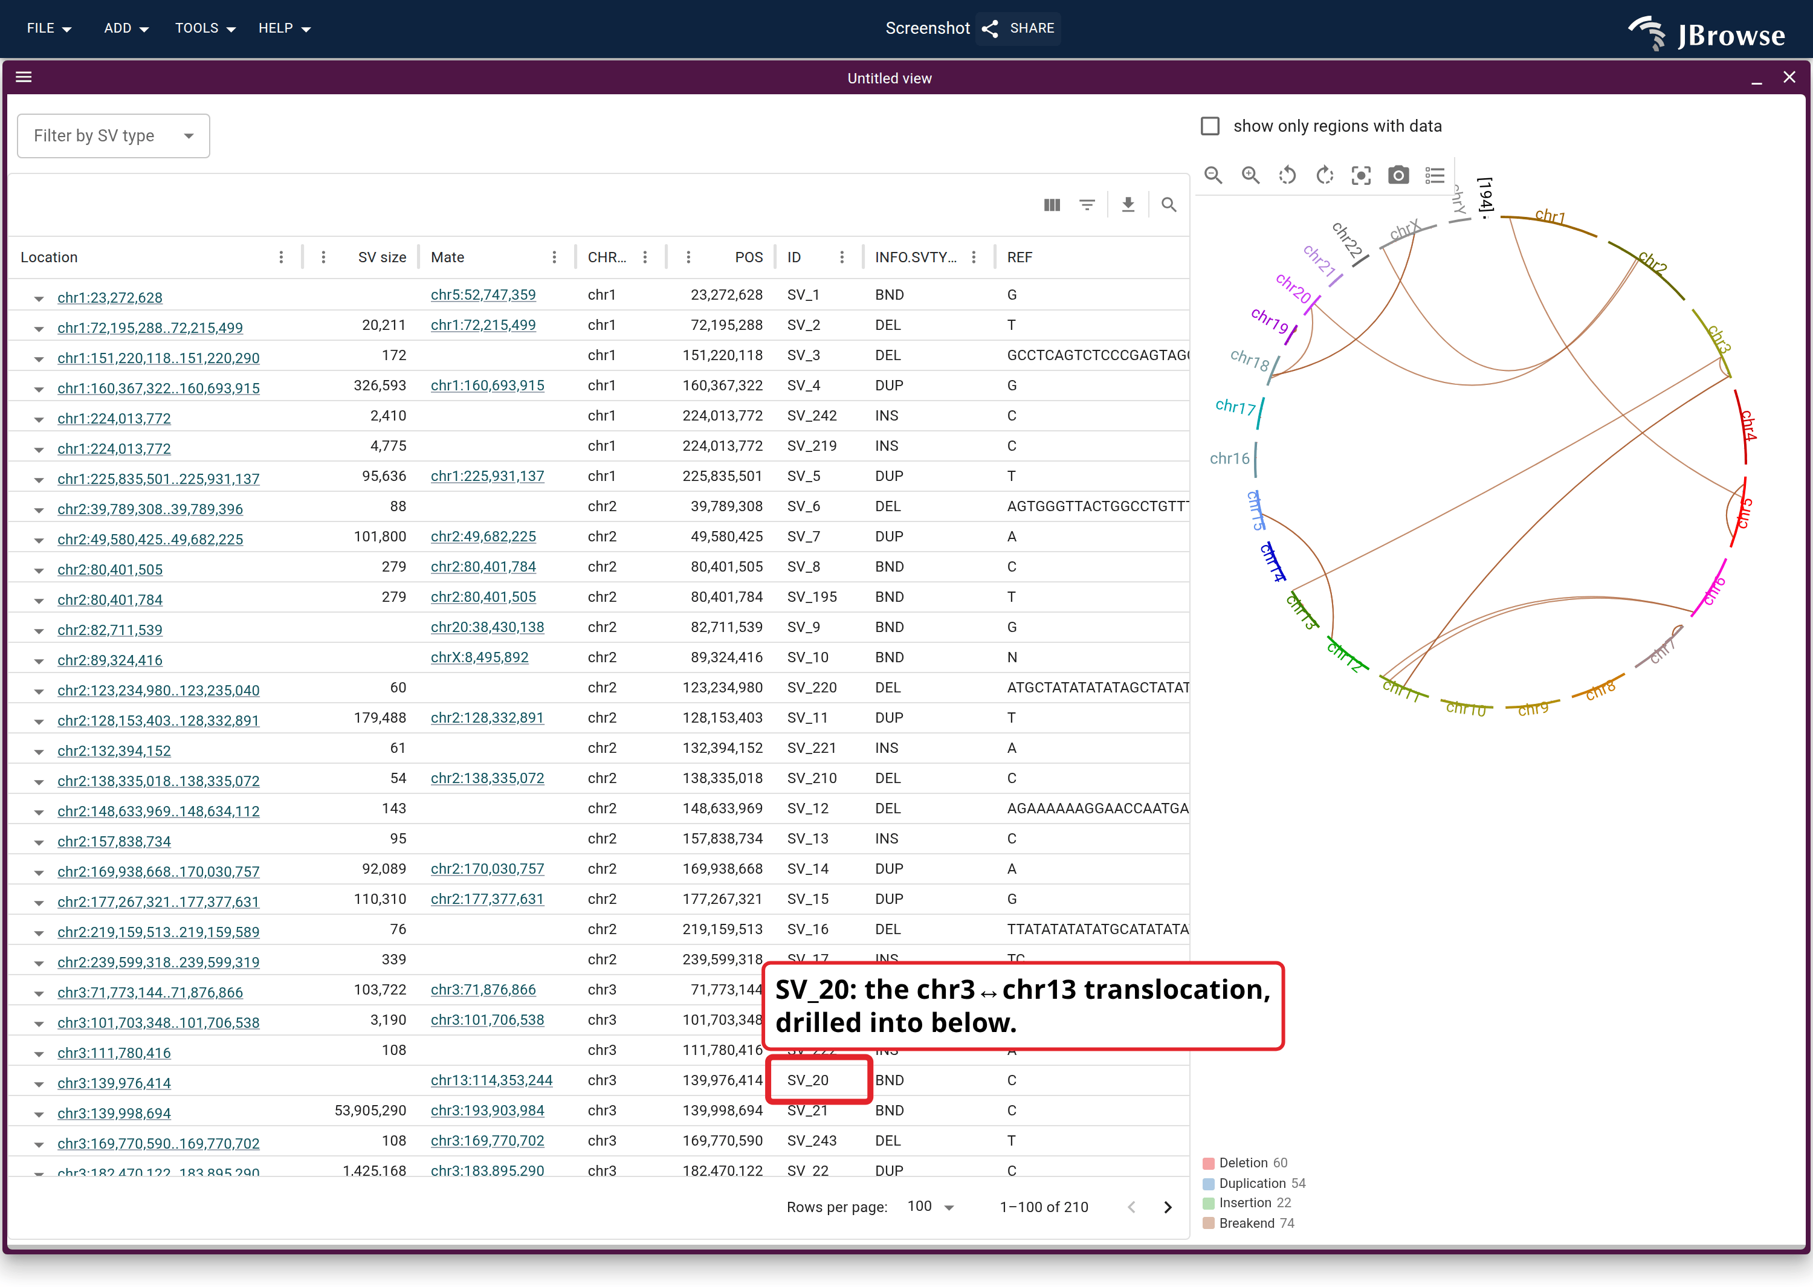Open POS column options menu
The image size is (1813, 1287).
[688, 257]
